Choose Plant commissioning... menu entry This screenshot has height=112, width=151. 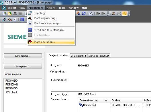51,23
